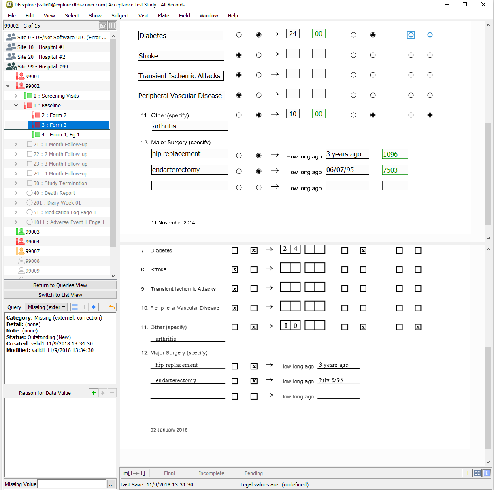Viewport: 494px width, 490px height.
Task: Click the Switch to List View button
Action: click(x=60, y=295)
